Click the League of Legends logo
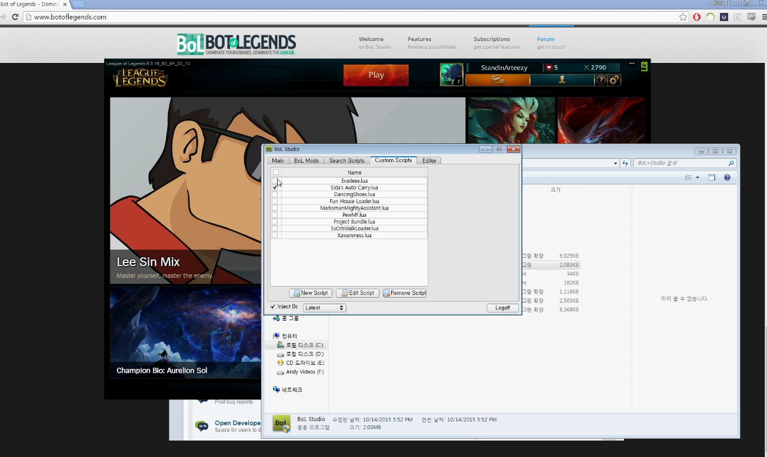Viewport: 767px width, 457px height. pyautogui.click(x=141, y=78)
